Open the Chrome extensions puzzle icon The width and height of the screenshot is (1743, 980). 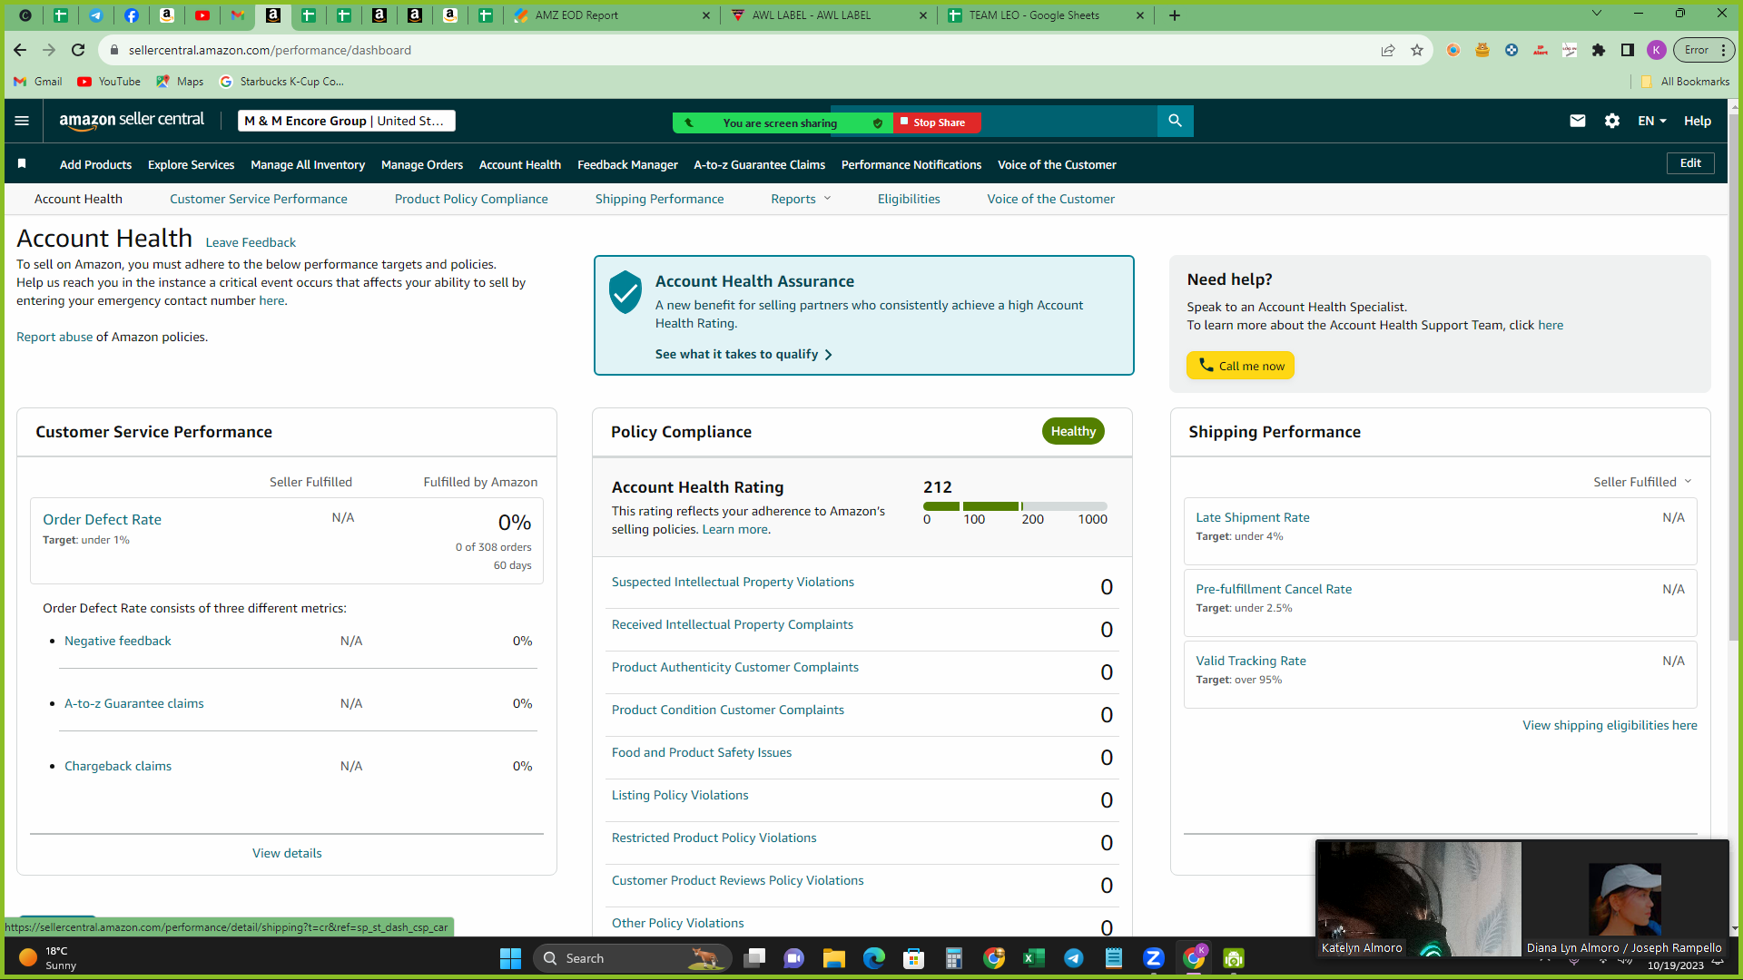[1599, 50]
